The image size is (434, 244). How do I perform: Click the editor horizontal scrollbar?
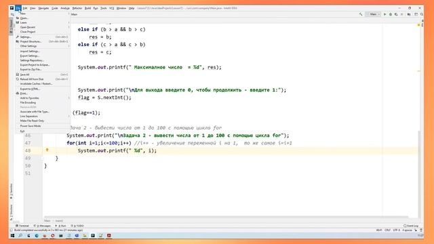click(226, 217)
